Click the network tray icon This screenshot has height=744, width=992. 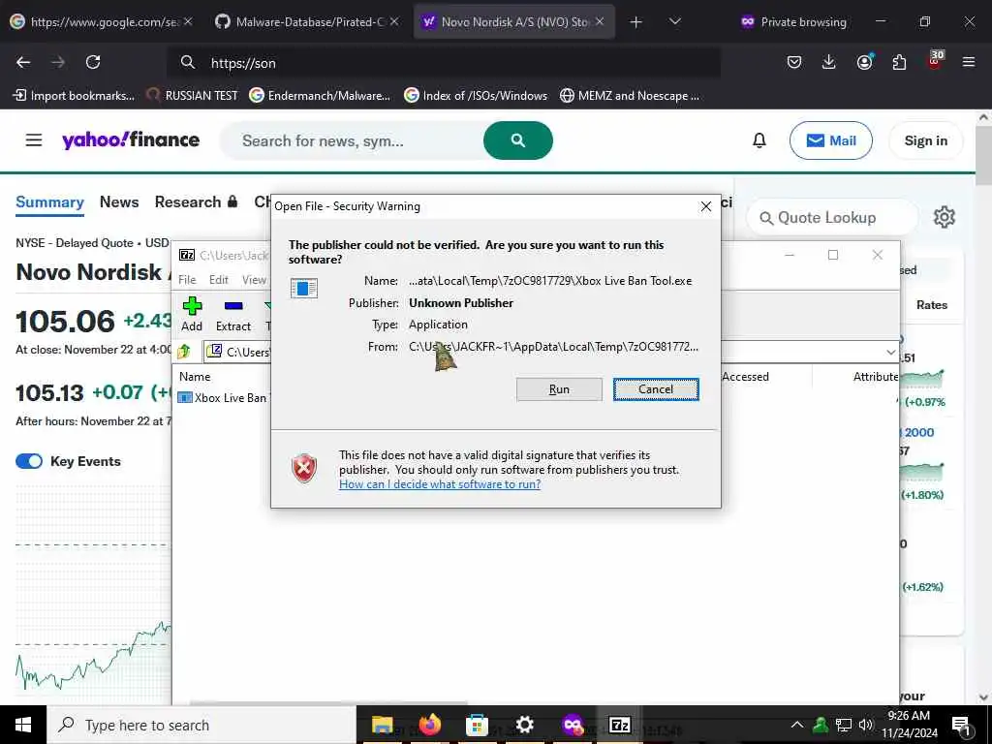[844, 725]
